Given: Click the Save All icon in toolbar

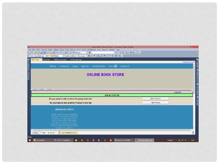Looking at the screenshot, I should 44,53.
